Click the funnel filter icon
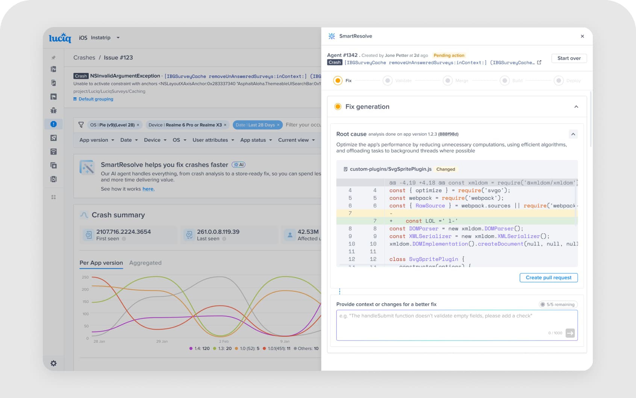 point(81,125)
